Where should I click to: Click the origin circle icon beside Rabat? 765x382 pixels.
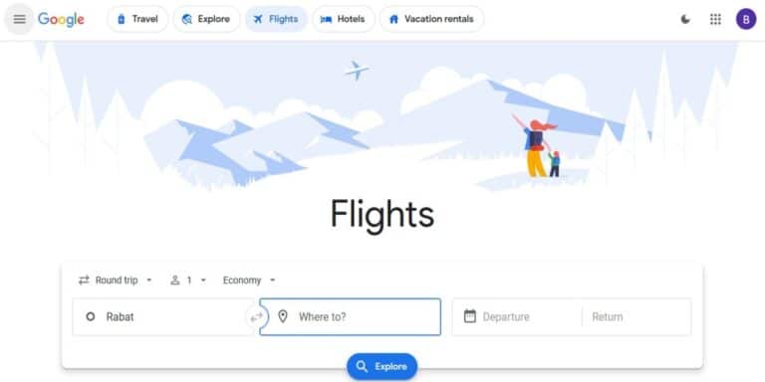tap(91, 316)
